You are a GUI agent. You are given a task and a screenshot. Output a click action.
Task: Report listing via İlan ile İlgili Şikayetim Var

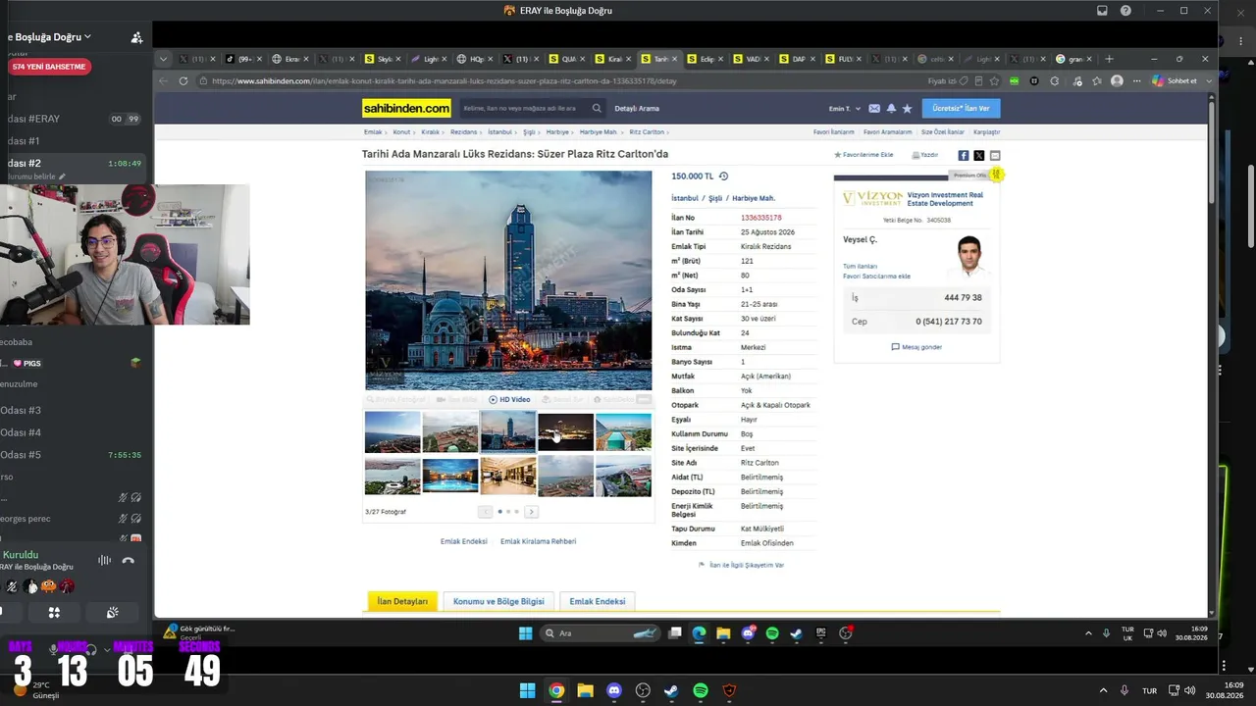(741, 565)
